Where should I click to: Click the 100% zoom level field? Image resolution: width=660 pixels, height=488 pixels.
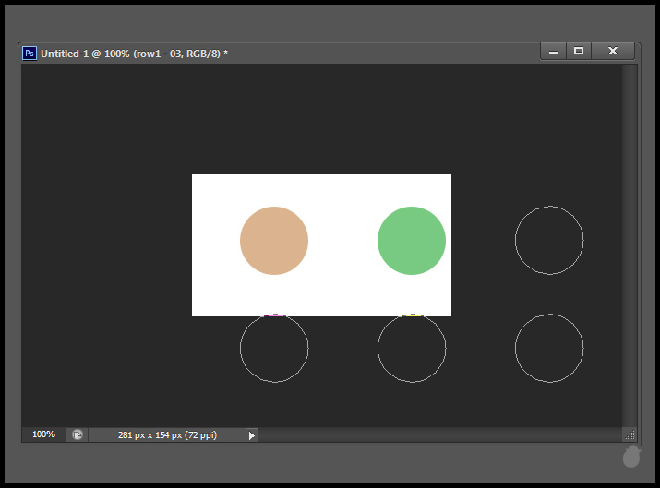pyautogui.click(x=43, y=434)
